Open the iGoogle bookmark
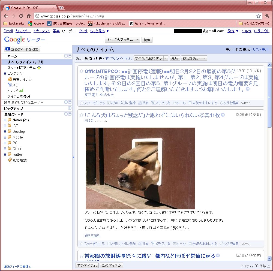This screenshot has width=273, height=271. click(x=36, y=23)
